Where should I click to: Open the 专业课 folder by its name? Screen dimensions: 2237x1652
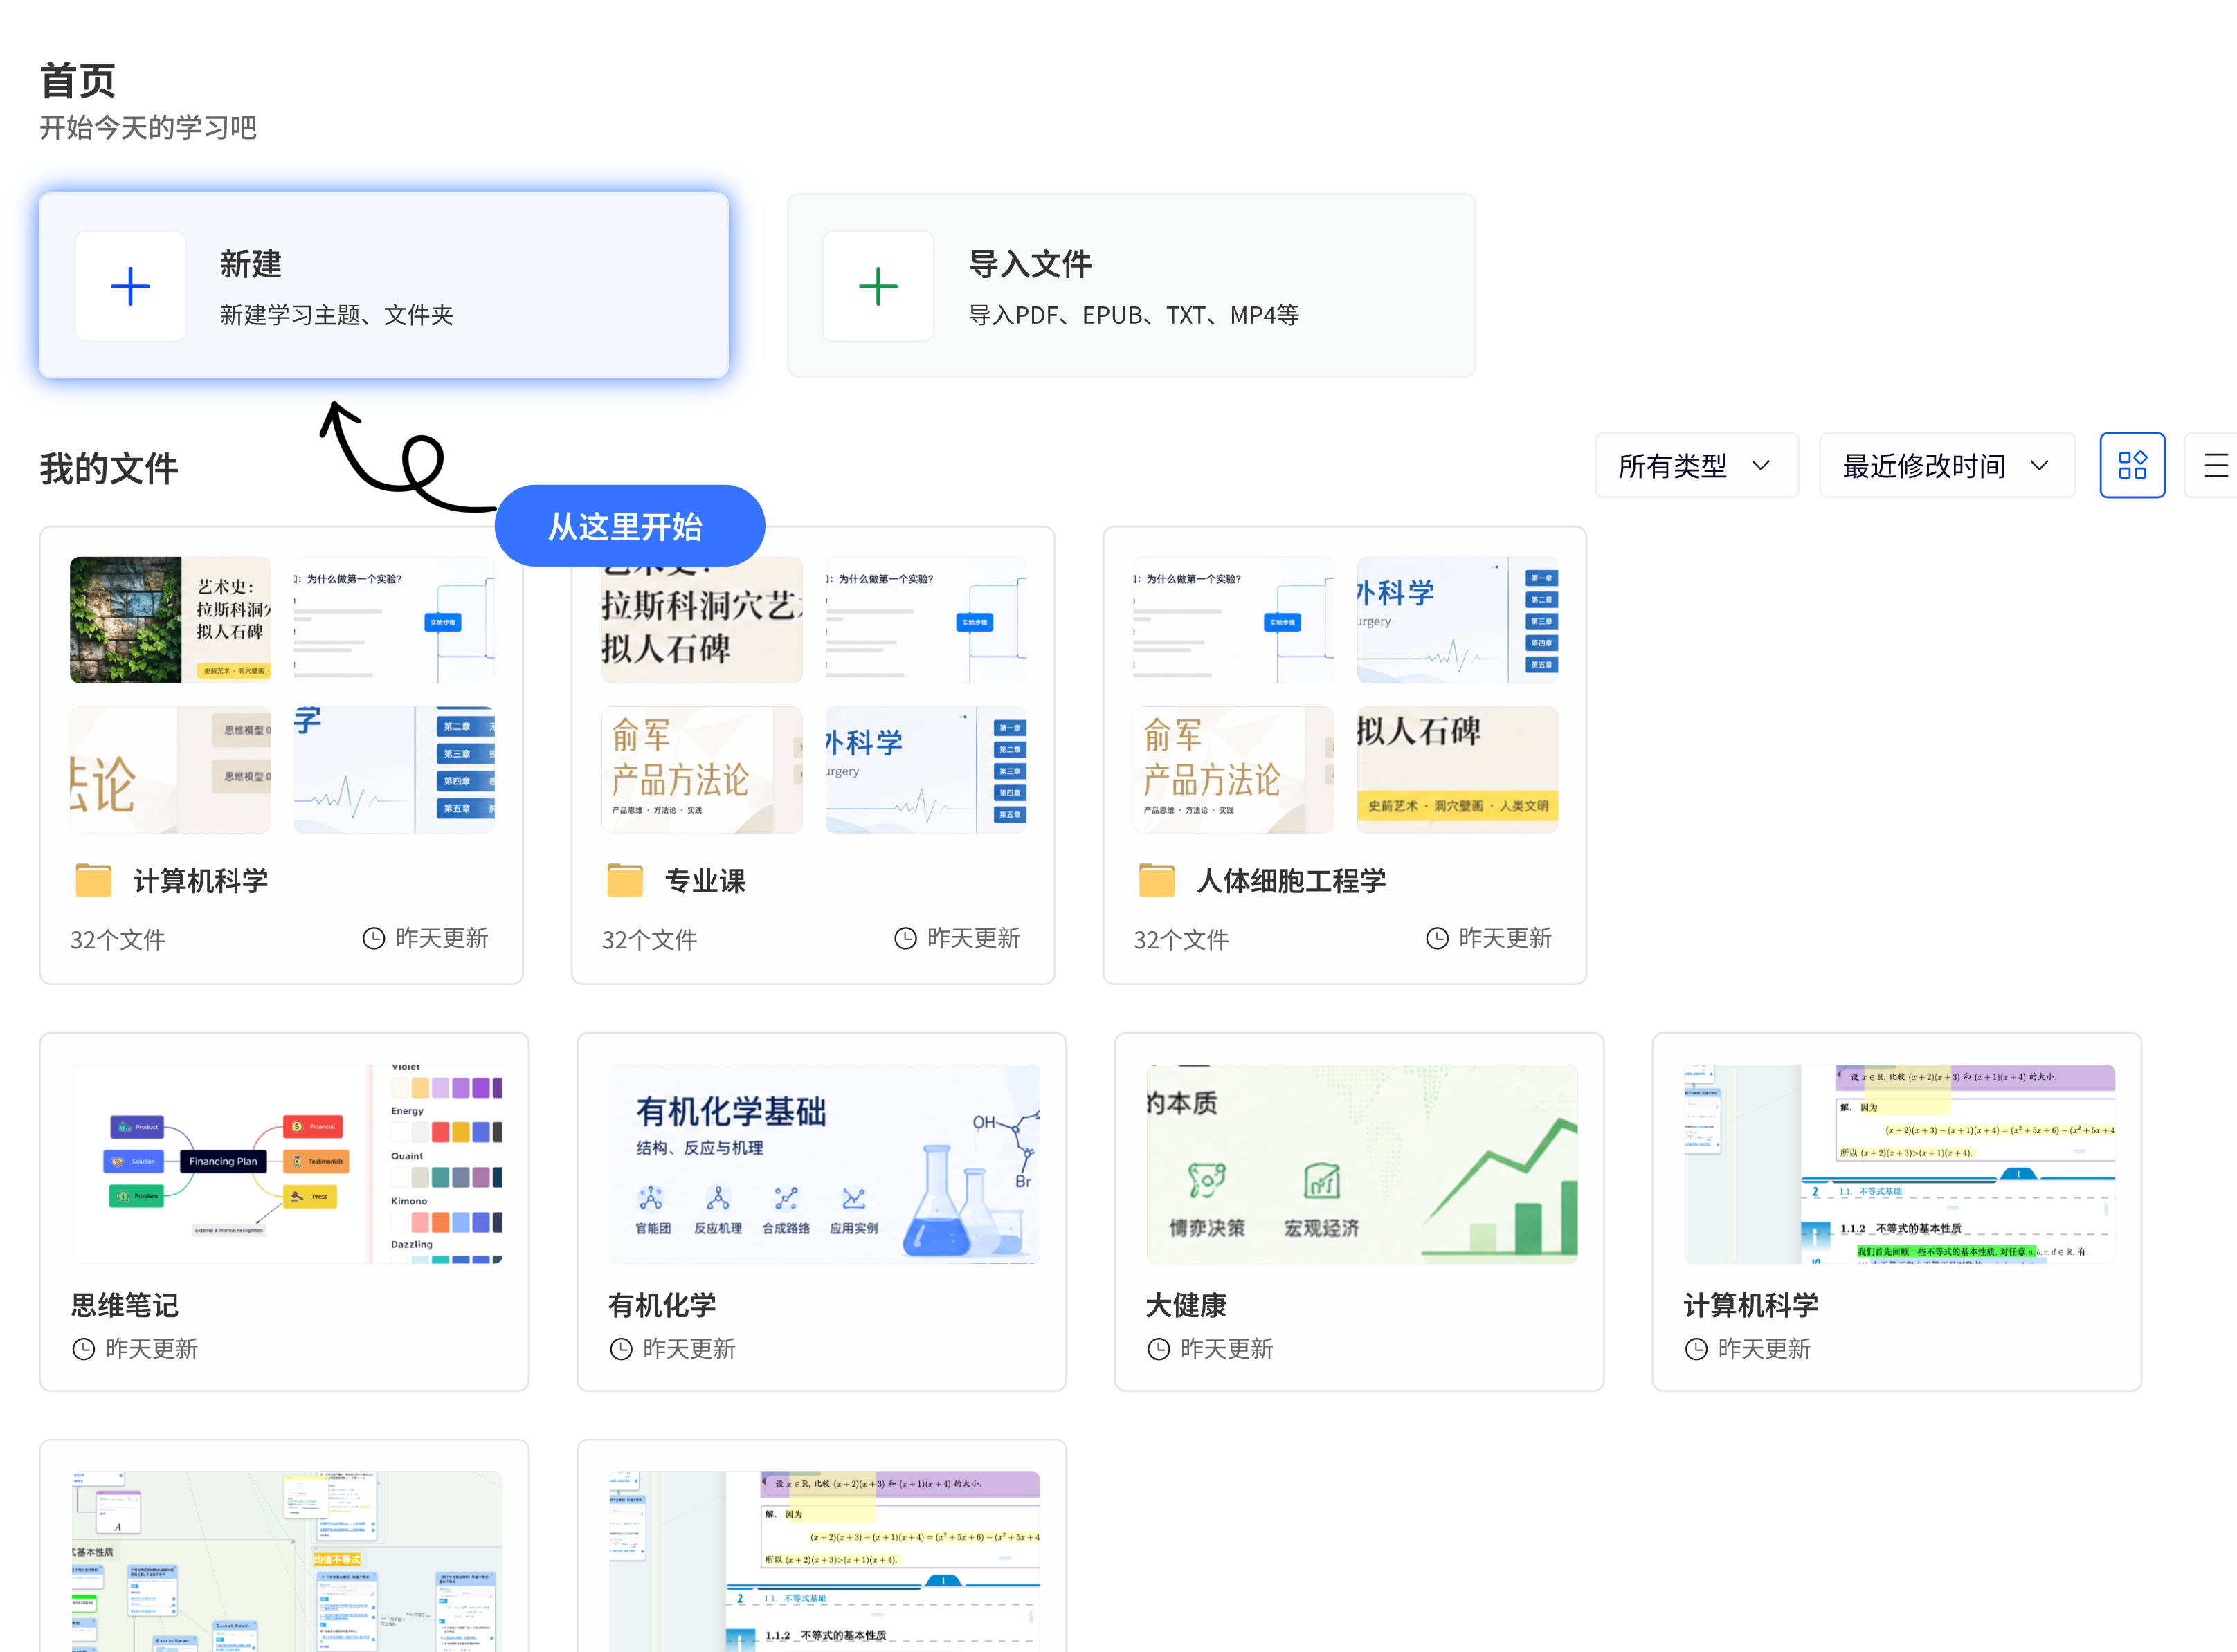(x=705, y=881)
